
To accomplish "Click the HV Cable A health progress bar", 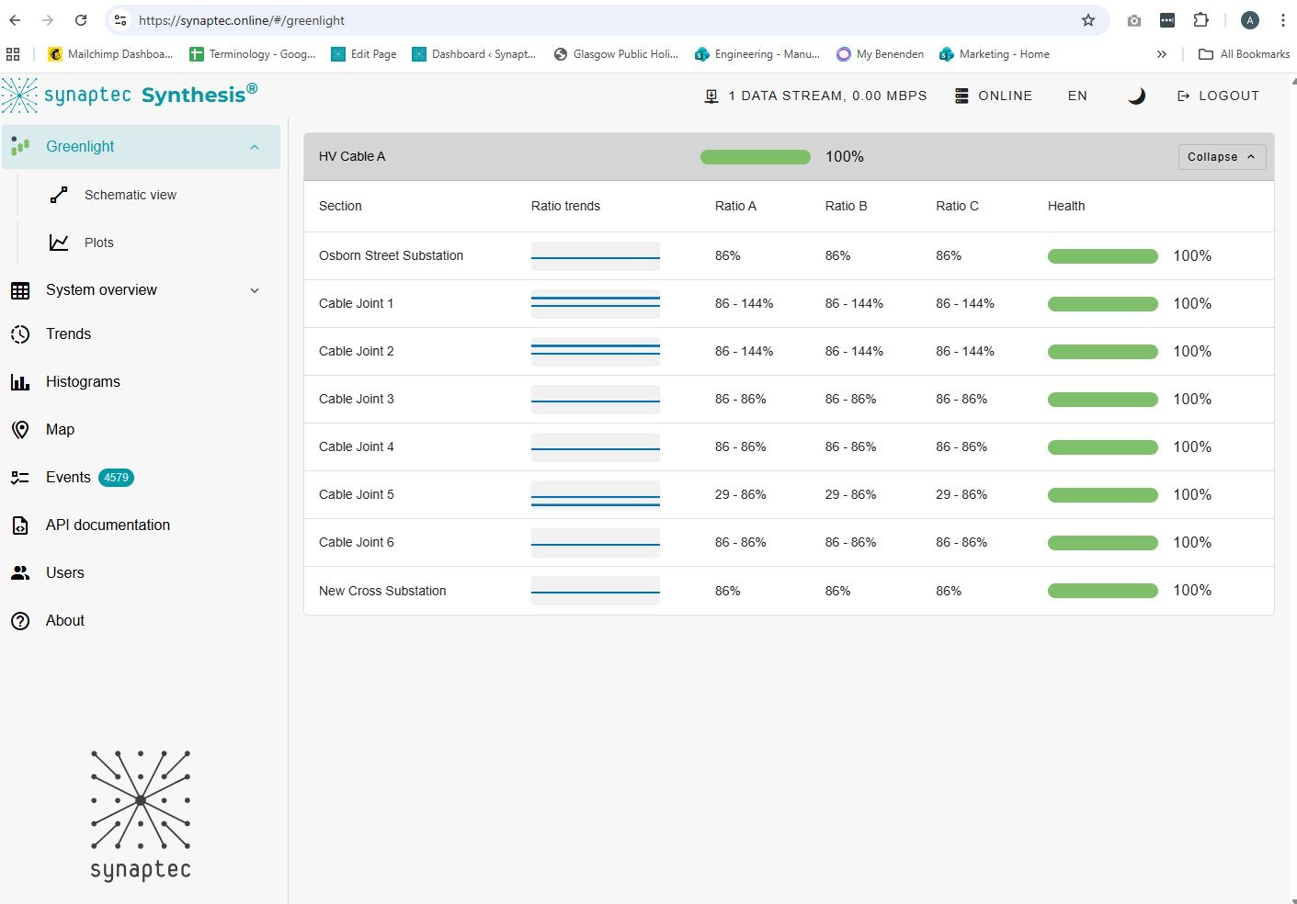I will pos(756,157).
